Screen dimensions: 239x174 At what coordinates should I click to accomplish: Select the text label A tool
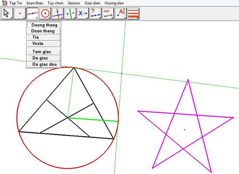(x=121, y=14)
